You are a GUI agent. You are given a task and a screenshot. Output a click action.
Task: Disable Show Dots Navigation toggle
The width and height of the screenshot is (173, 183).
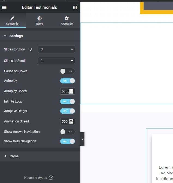[68, 141]
